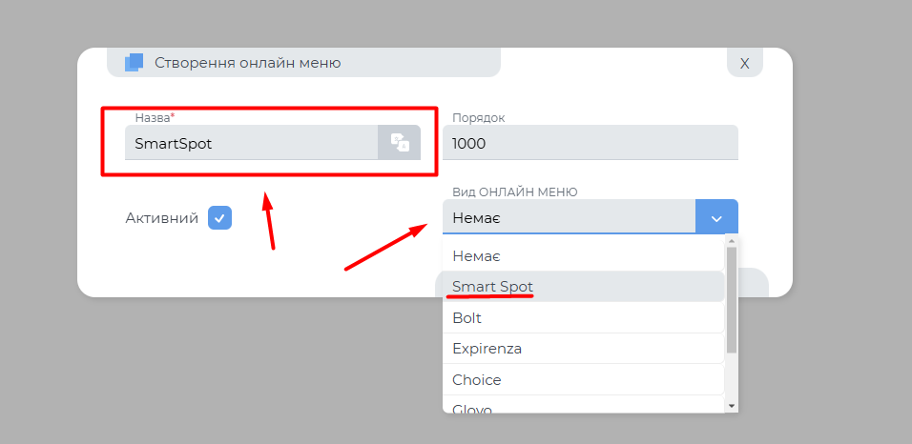Click the Вид ОНЛАЙН МЕНЮ label

(514, 192)
